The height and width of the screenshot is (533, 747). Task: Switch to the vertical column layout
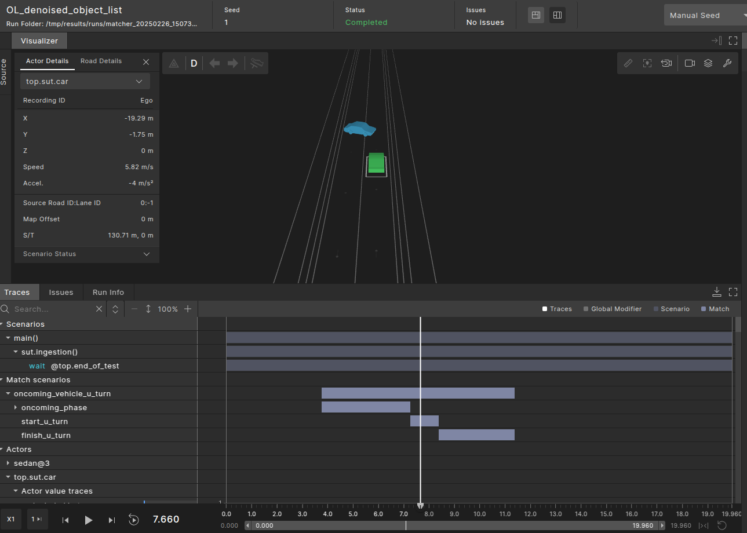tap(557, 16)
